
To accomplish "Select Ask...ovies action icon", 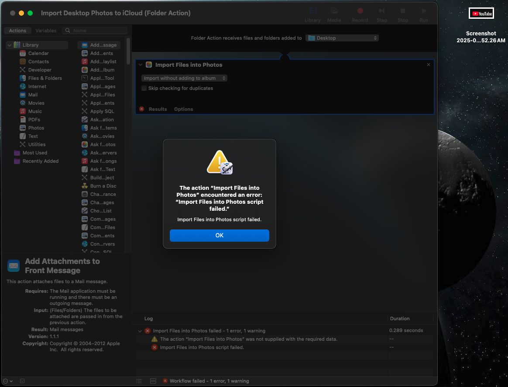I will pyautogui.click(x=85, y=136).
